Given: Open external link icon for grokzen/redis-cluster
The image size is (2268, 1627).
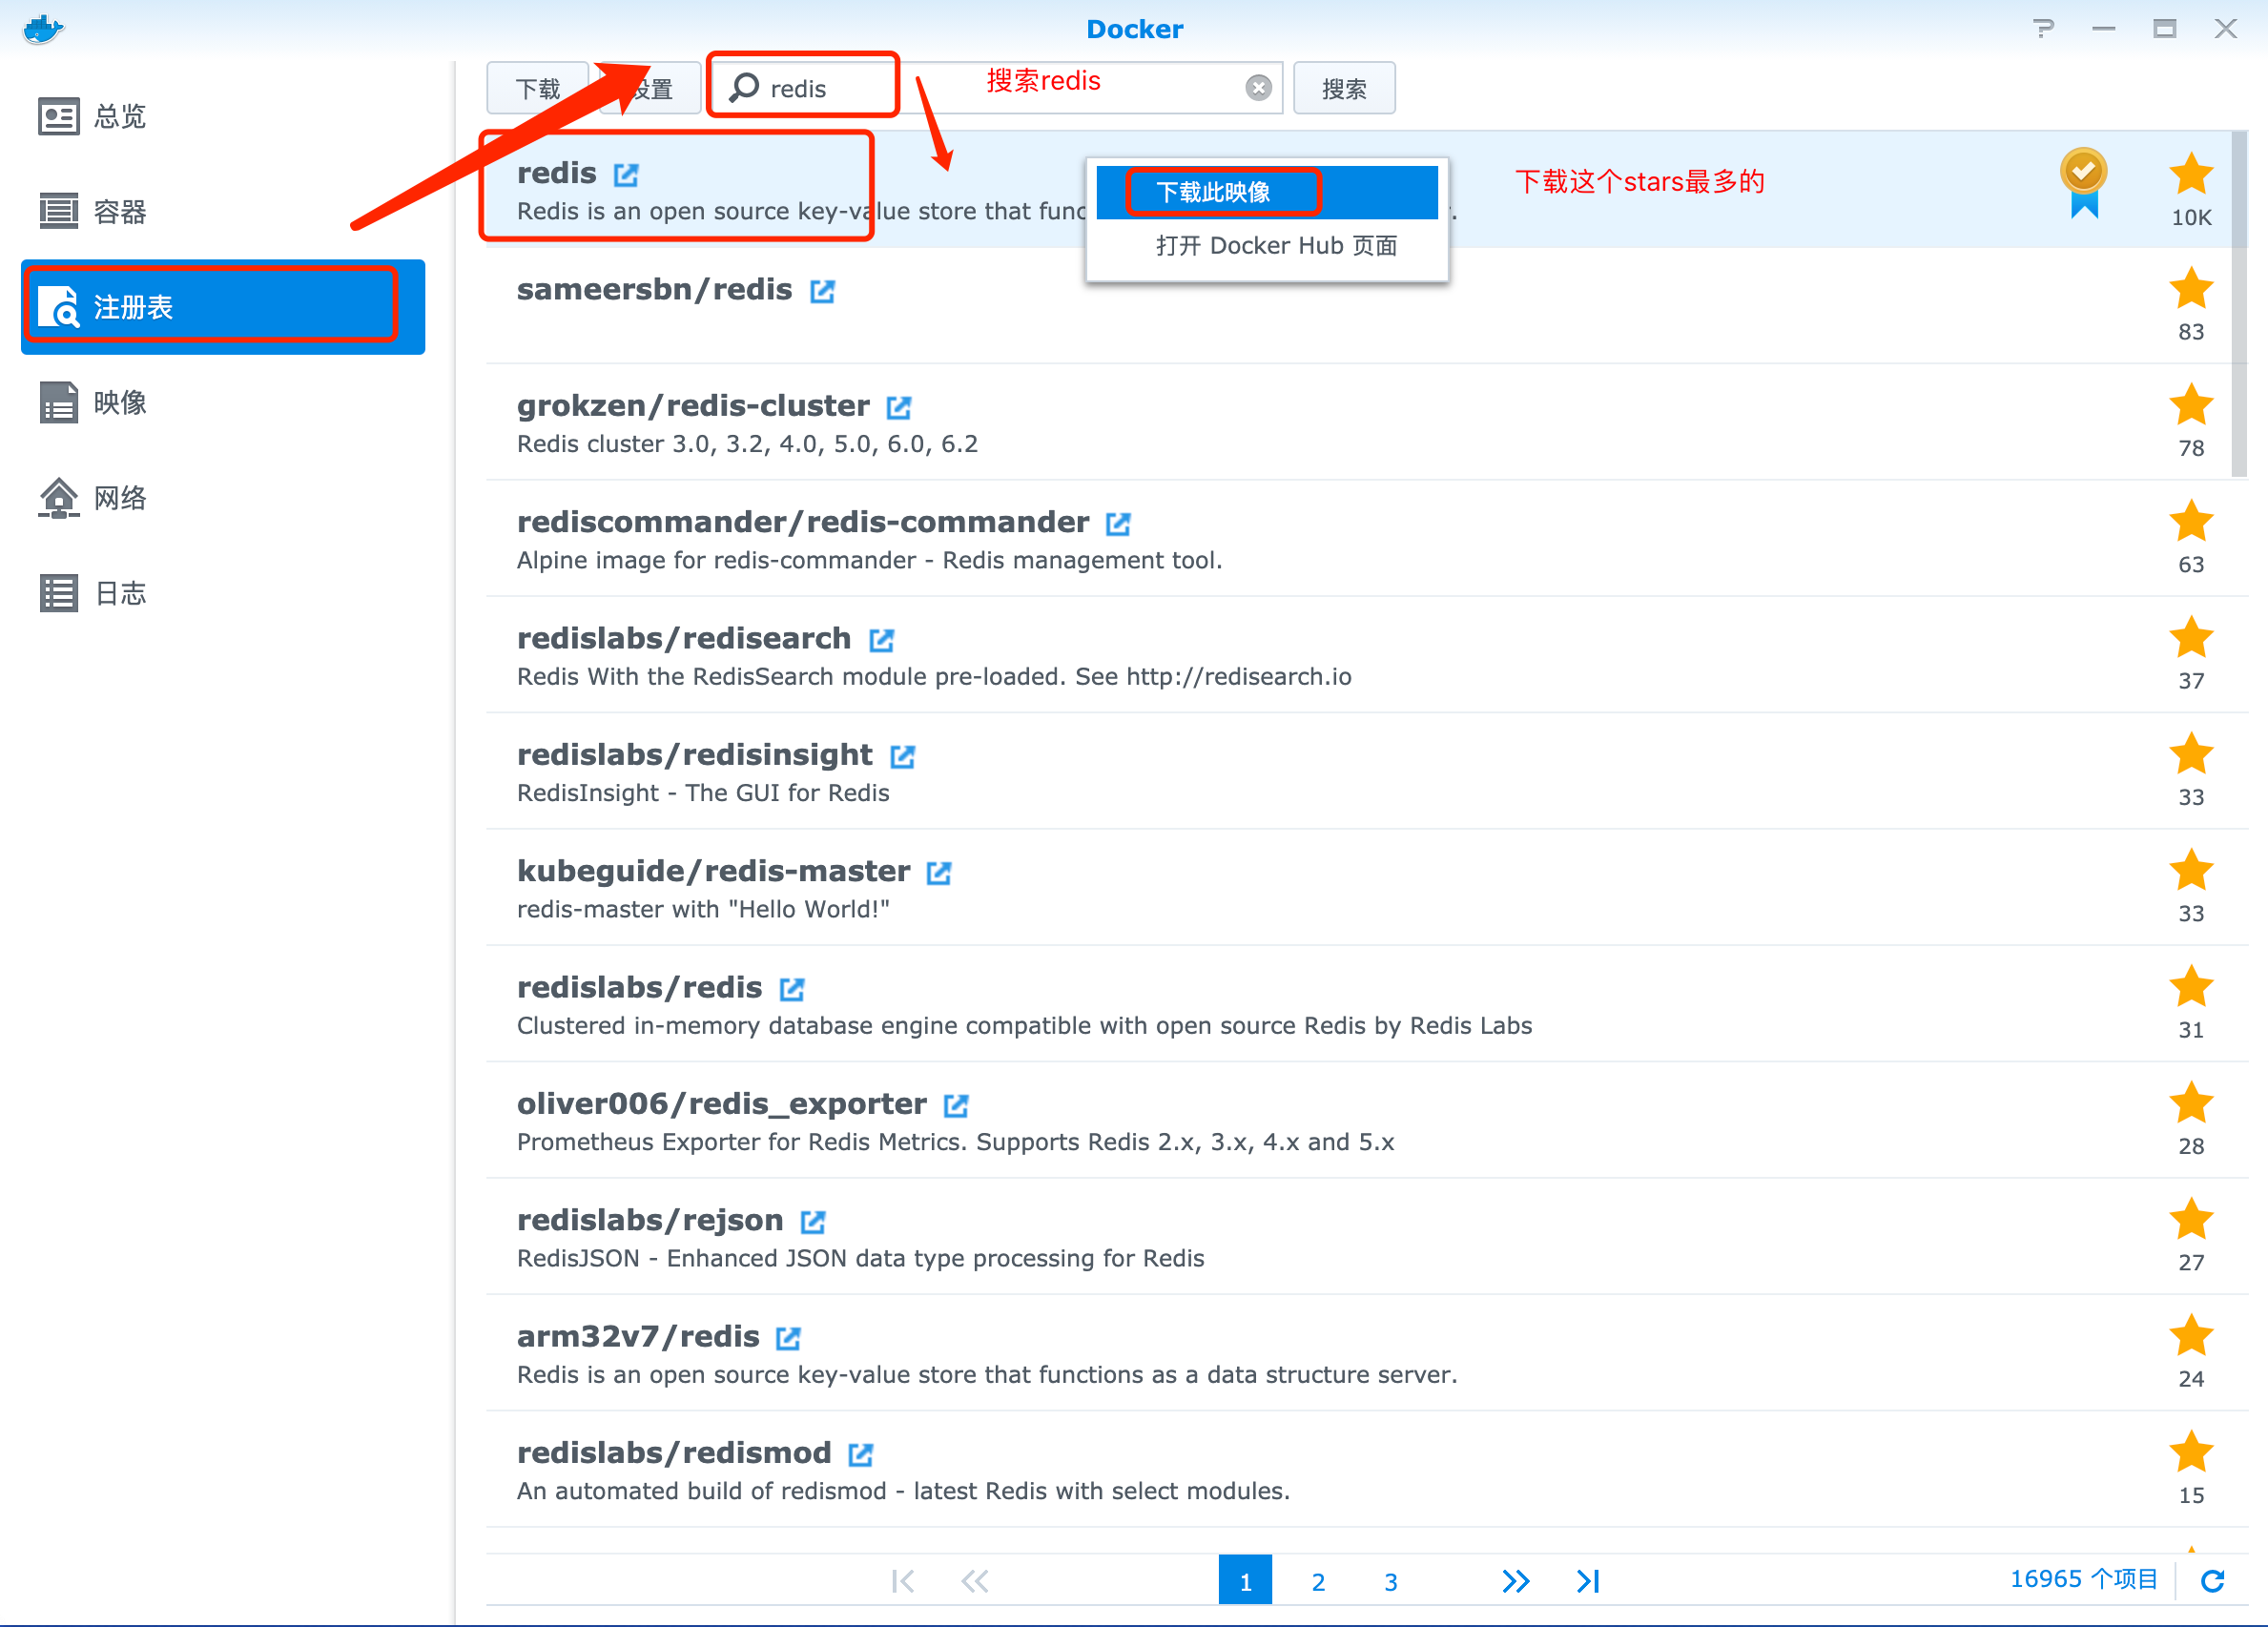Looking at the screenshot, I should (898, 407).
